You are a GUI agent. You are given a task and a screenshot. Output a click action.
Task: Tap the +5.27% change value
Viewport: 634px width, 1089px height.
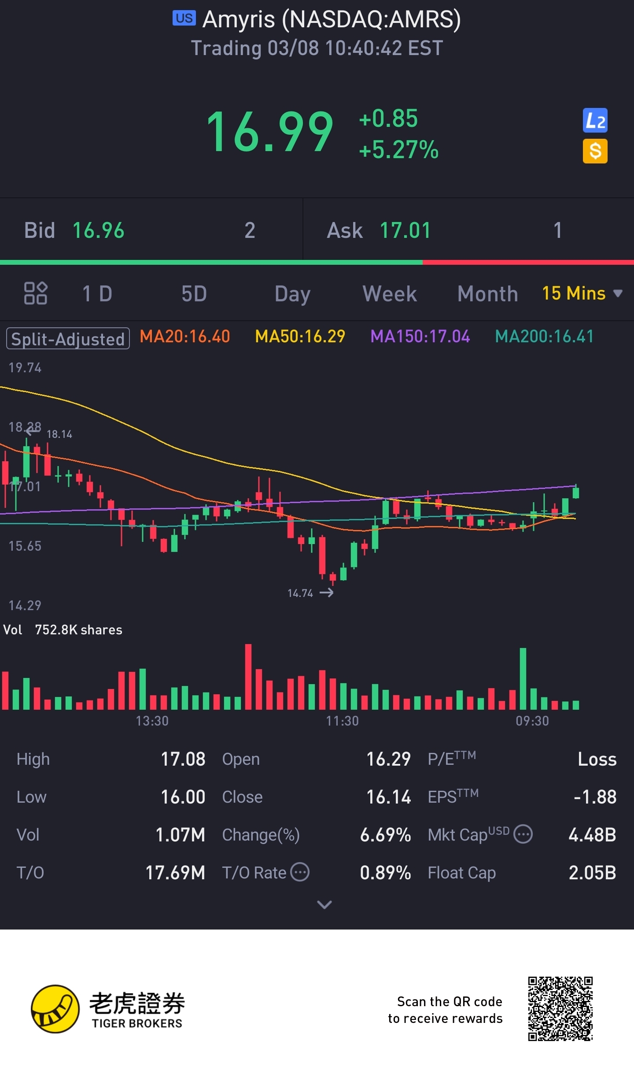tap(398, 150)
